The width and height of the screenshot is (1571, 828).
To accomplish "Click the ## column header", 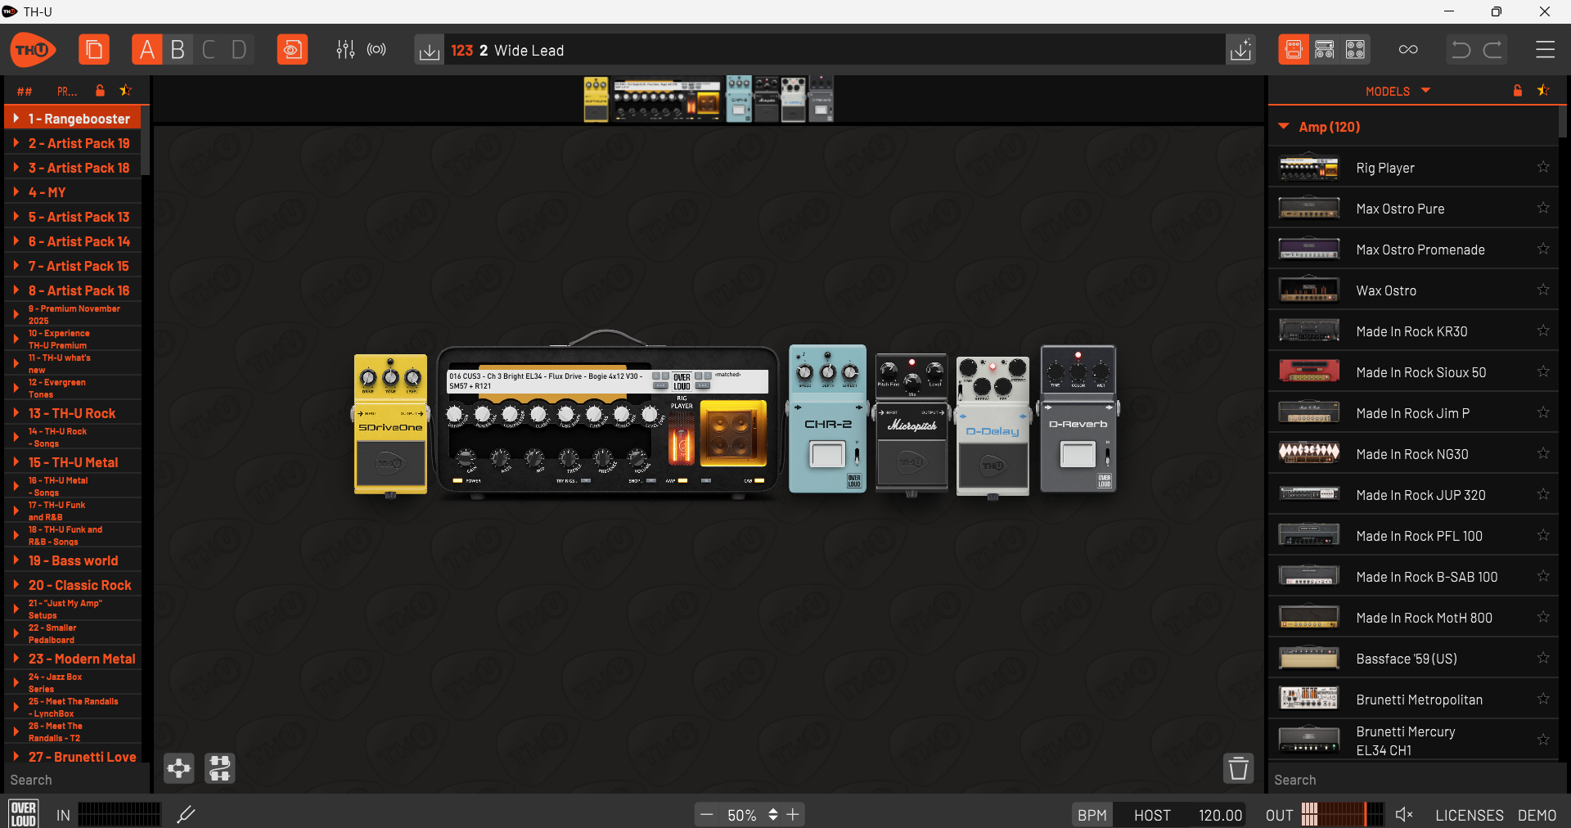I will coord(25,92).
